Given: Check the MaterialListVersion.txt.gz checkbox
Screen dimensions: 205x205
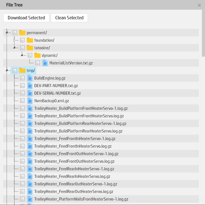Looking at the screenshot, I should point(37,63).
